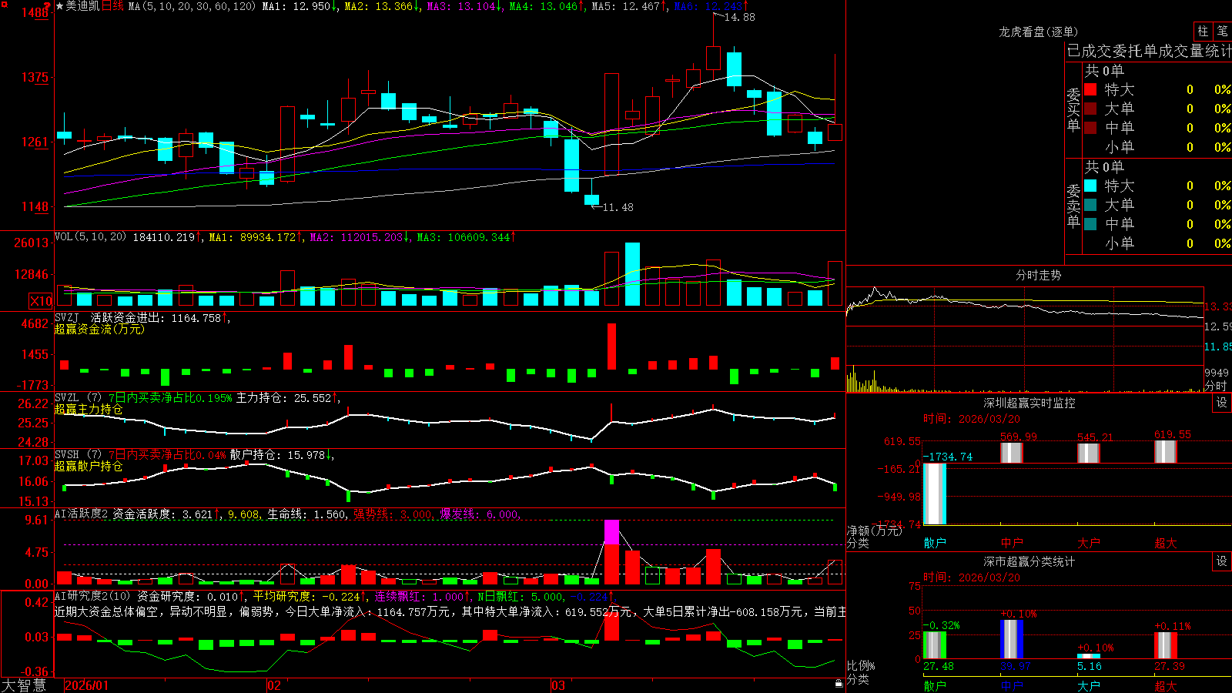Click the tallest cyan volume bar
The width and height of the screenshot is (1232, 693).
click(x=632, y=275)
